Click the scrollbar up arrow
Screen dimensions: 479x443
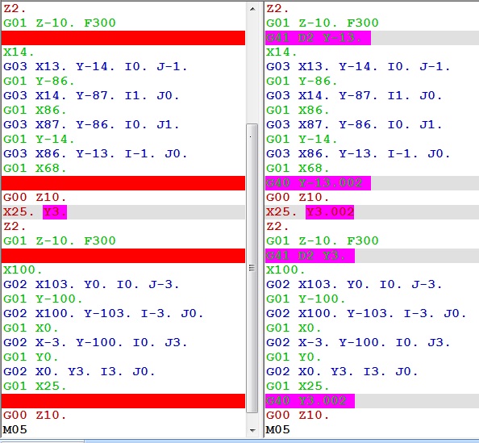[x=252, y=9]
